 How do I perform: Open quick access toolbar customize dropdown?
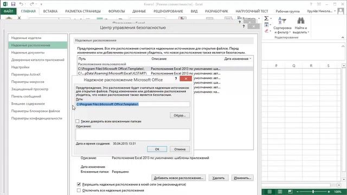41,4
